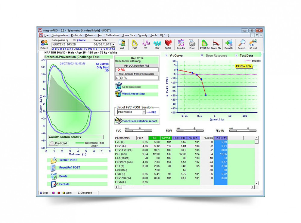Open the Protocols menu

(x=76, y=35)
